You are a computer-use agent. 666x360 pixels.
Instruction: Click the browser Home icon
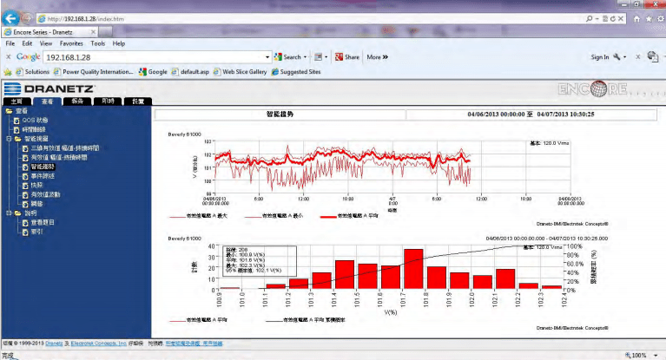[x=636, y=17]
